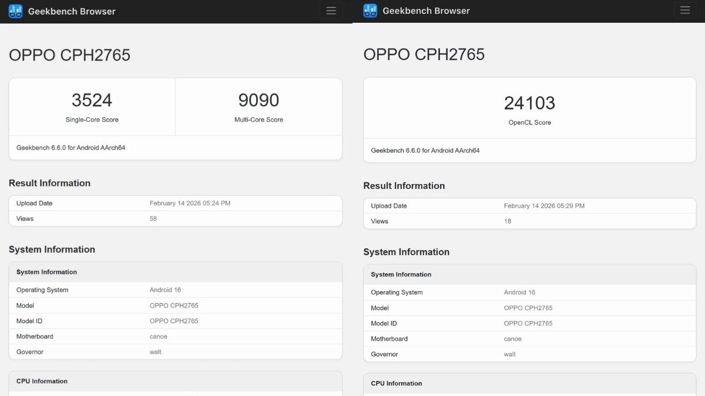Click CPU Information header on the OpenCL page
705x396 pixels.
tap(397, 384)
